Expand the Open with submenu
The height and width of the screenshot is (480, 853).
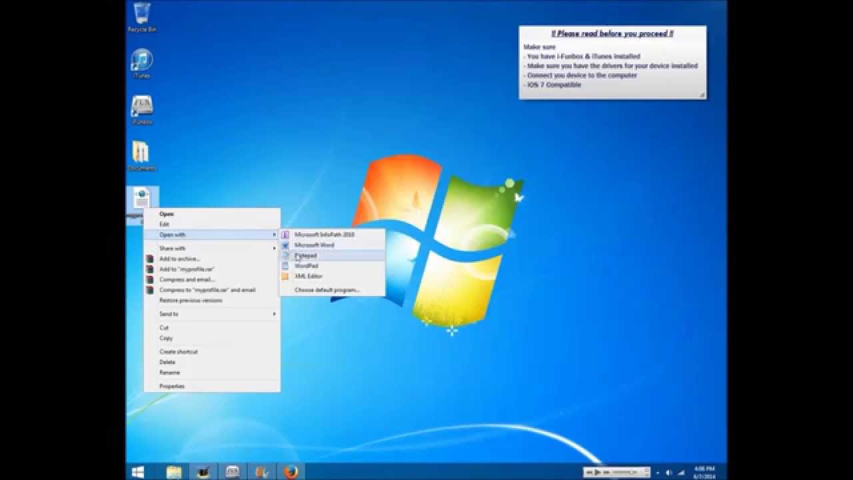(212, 235)
